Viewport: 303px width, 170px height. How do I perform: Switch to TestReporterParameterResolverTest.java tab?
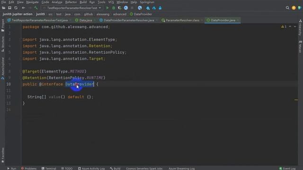40,20
